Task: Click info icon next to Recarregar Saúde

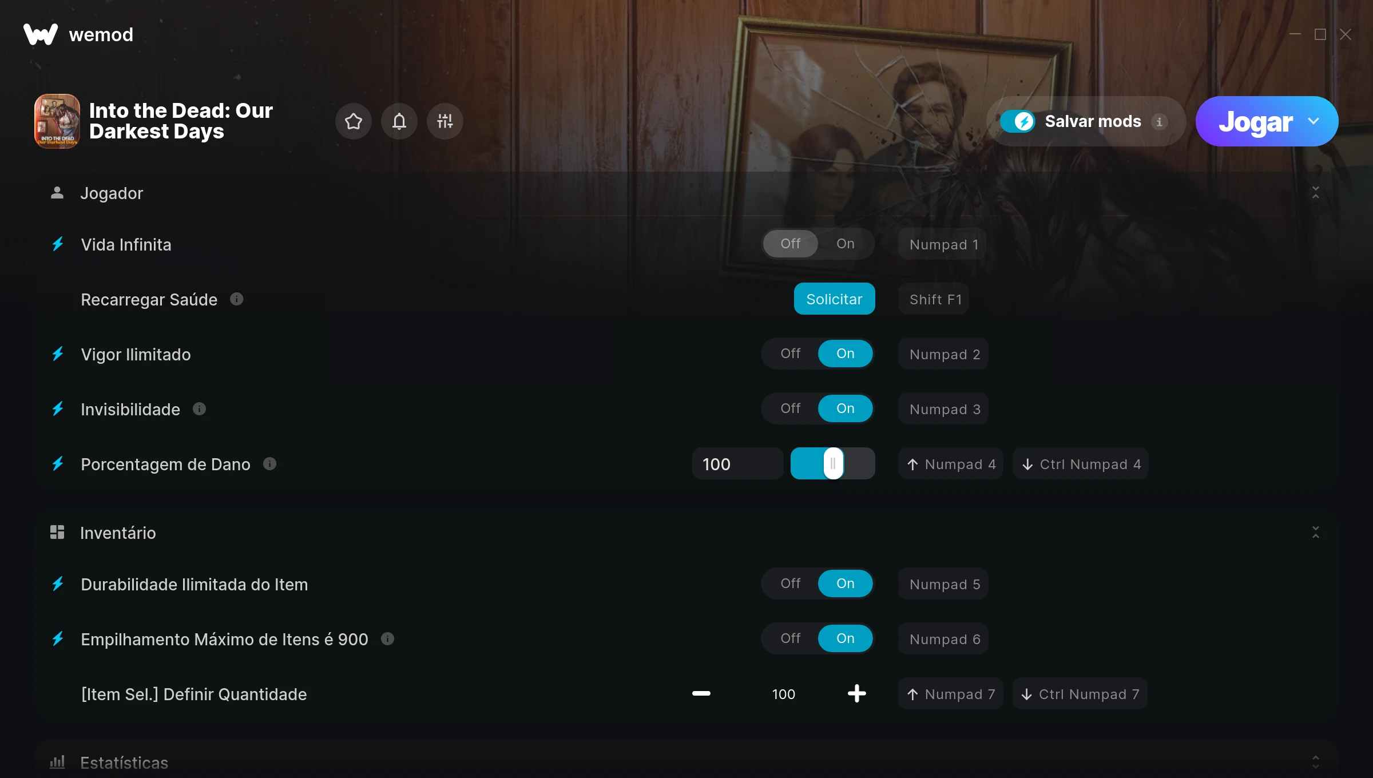Action: click(x=236, y=299)
